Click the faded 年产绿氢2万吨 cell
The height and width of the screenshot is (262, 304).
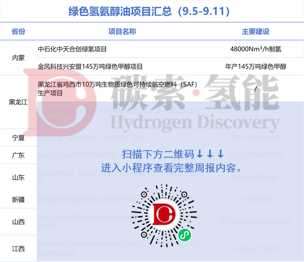pos(256,200)
